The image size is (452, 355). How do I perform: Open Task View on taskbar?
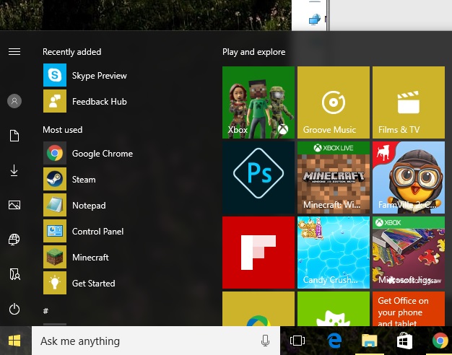tap(297, 341)
